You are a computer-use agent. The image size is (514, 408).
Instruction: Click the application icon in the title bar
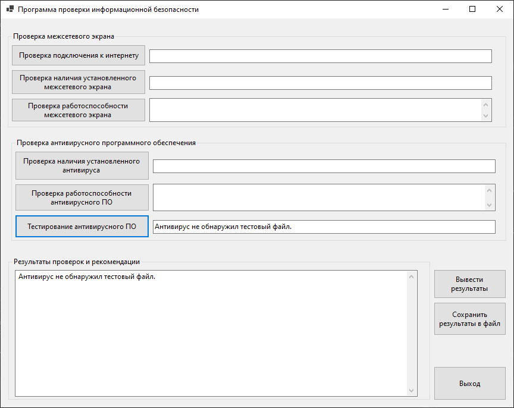(x=10, y=9)
